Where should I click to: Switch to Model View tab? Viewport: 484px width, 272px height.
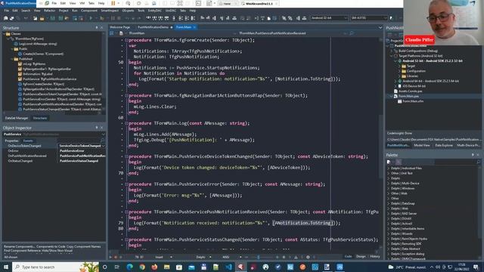[422, 145]
